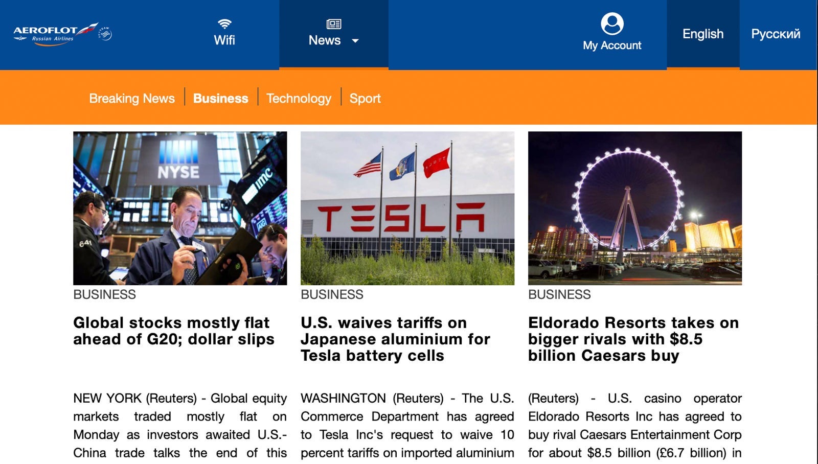Click the 'NEW YORK (Reuters)' article excerpt
Viewport: 818px width, 464px height.
click(x=180, y=426)
